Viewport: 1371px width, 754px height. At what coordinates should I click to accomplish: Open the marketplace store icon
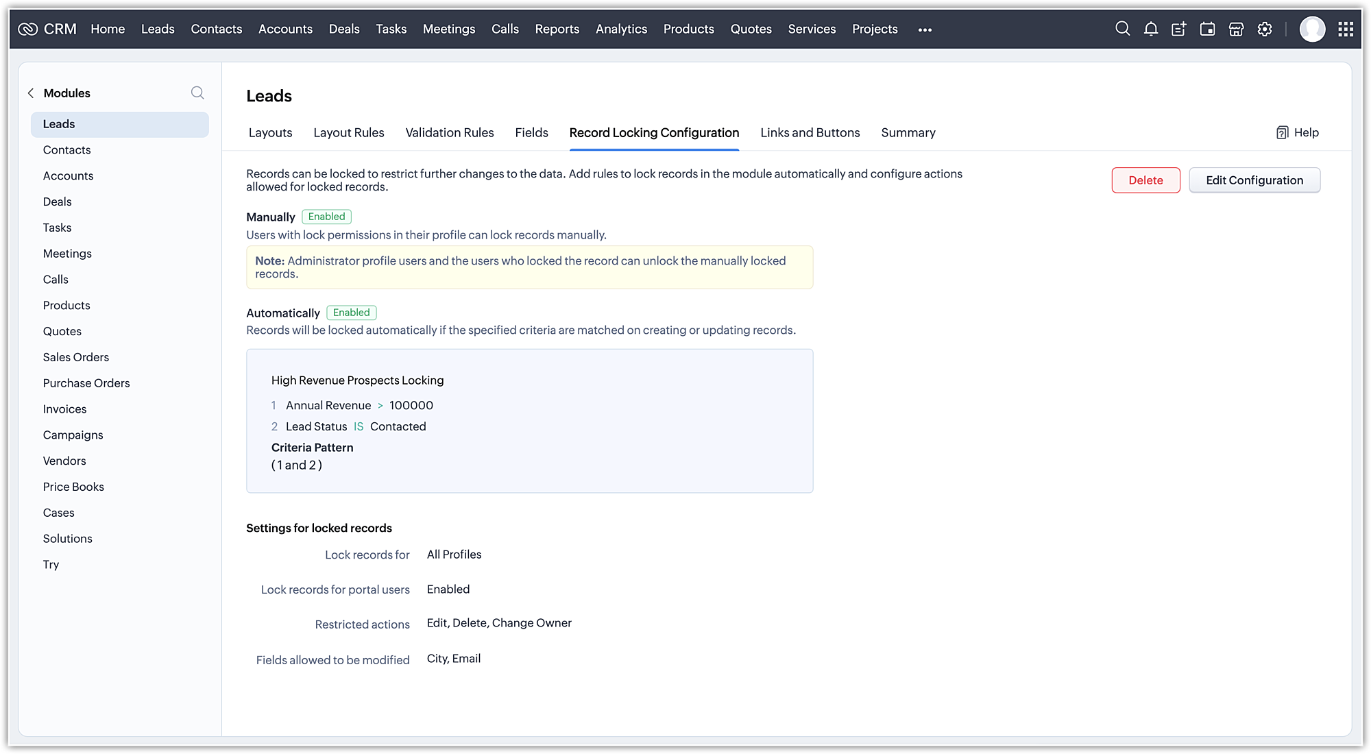pyautogui.click(x=1236, y=29)
